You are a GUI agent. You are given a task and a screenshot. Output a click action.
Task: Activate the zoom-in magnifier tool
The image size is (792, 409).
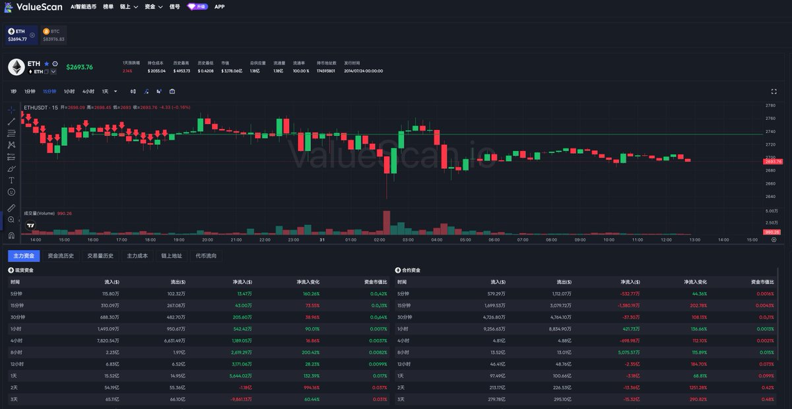pyautogui.click(x=11, y=220)
